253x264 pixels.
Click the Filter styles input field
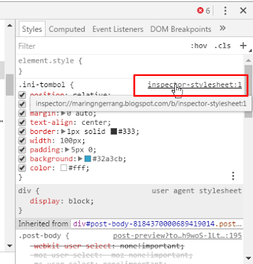click(101, 46)
